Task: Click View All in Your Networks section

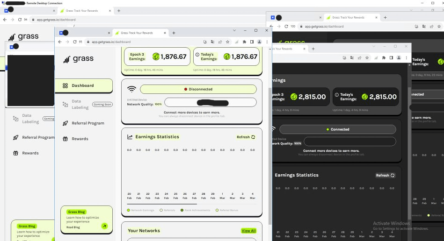Action: [248, 231]
